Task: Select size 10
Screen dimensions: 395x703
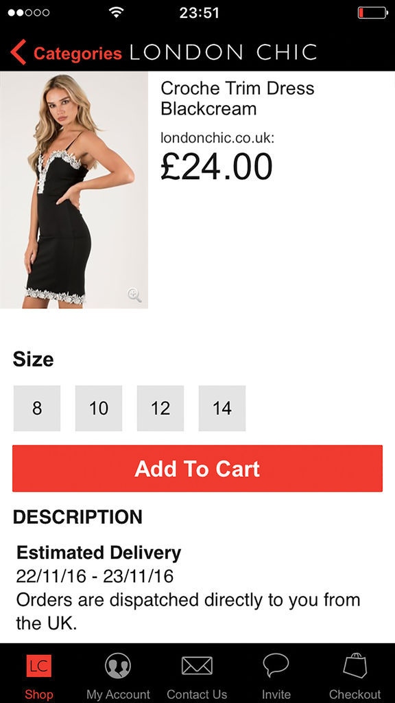Action: tap(99, 408)
